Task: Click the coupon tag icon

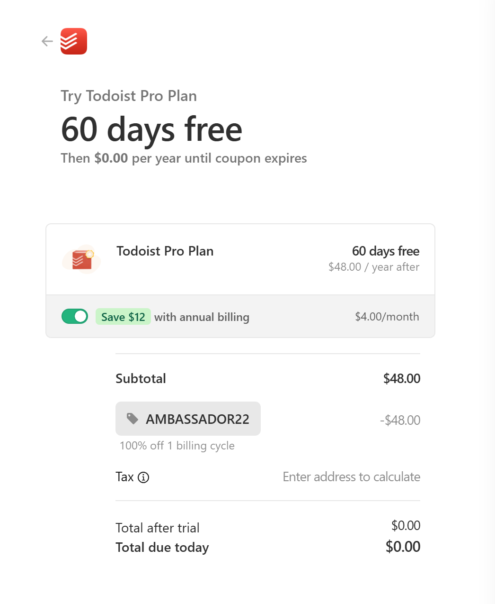Action: pos(133,419)
